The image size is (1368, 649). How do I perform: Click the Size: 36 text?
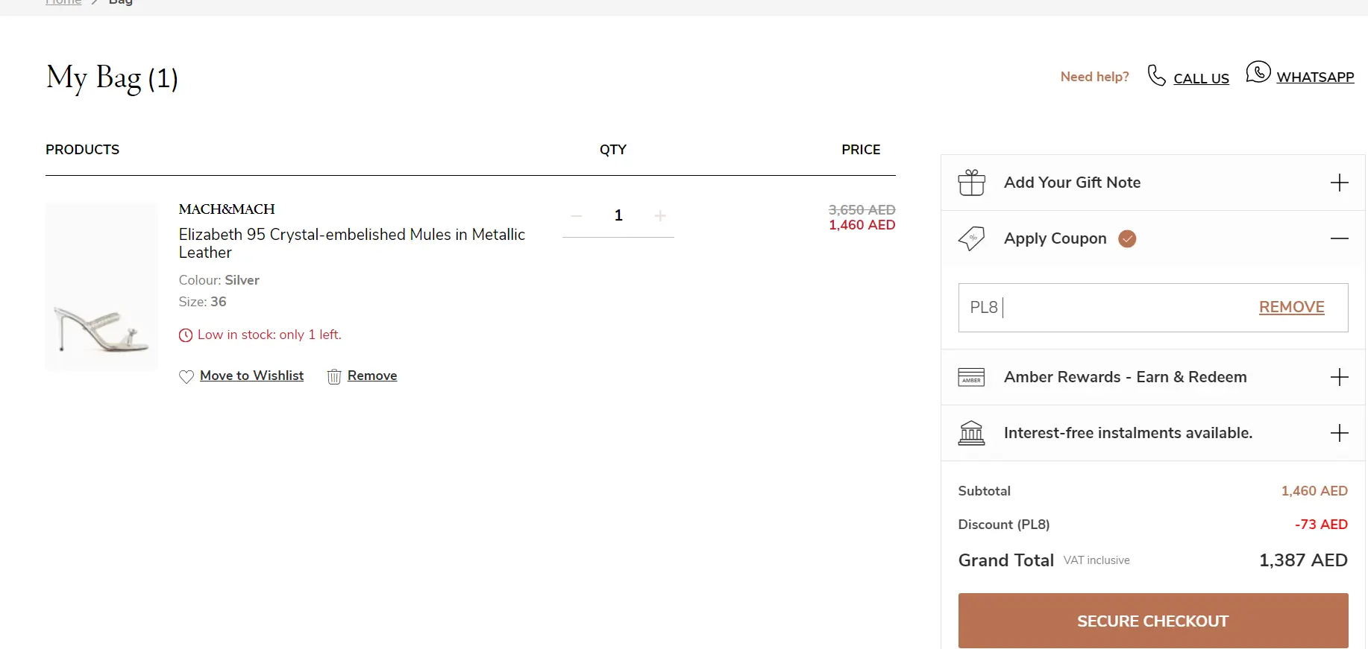pyautogui.click(x=203, y=302)
